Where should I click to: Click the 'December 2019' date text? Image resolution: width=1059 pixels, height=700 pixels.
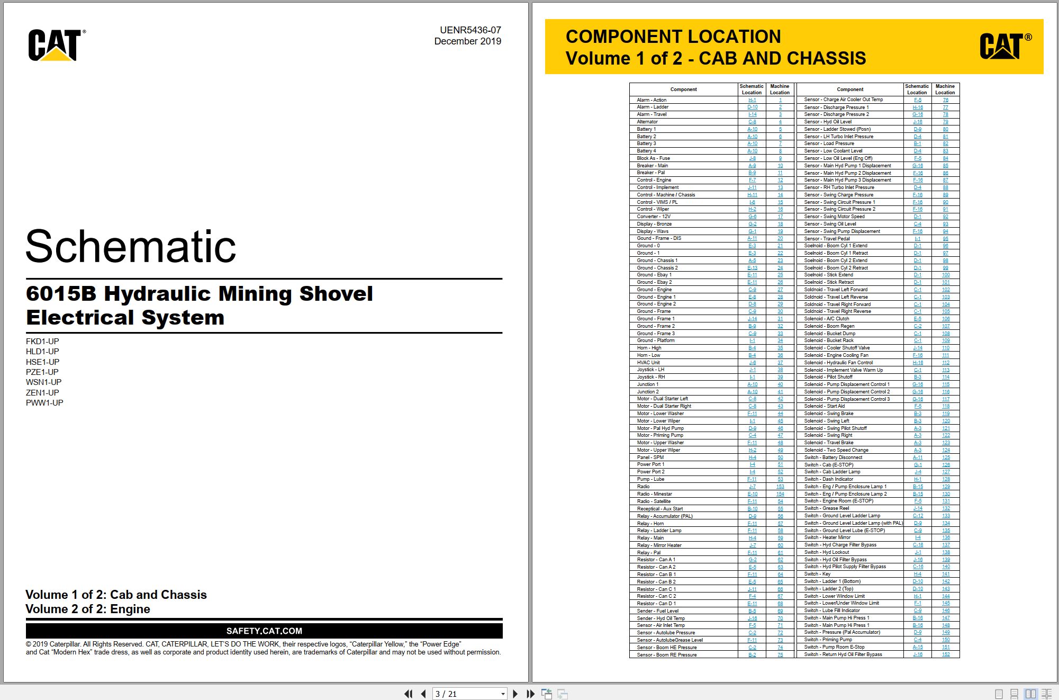[x=467, y=41]
